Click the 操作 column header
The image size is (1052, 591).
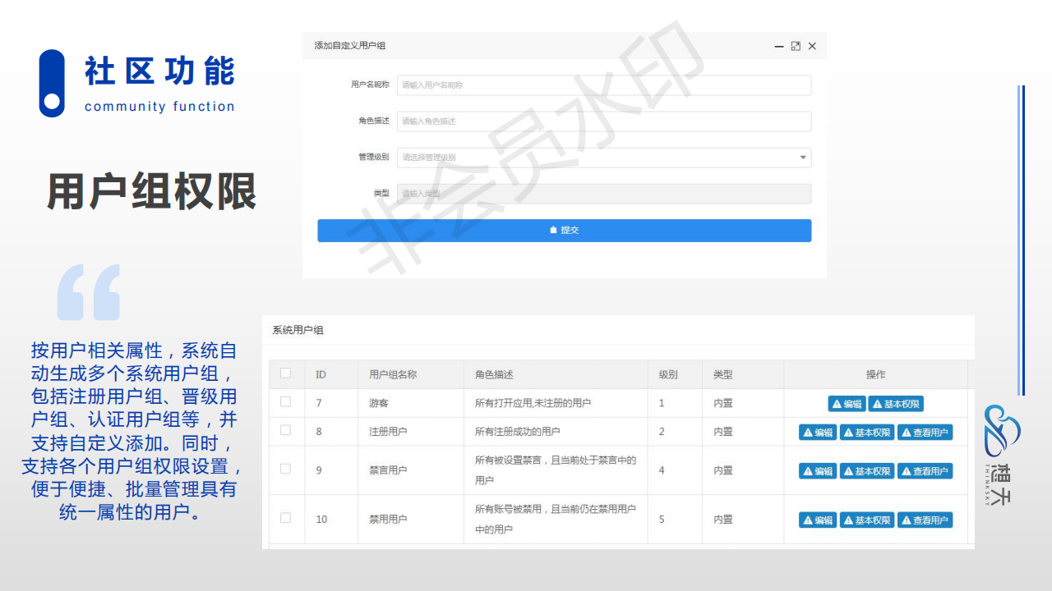pyautogui.click(x=875, y=374)
